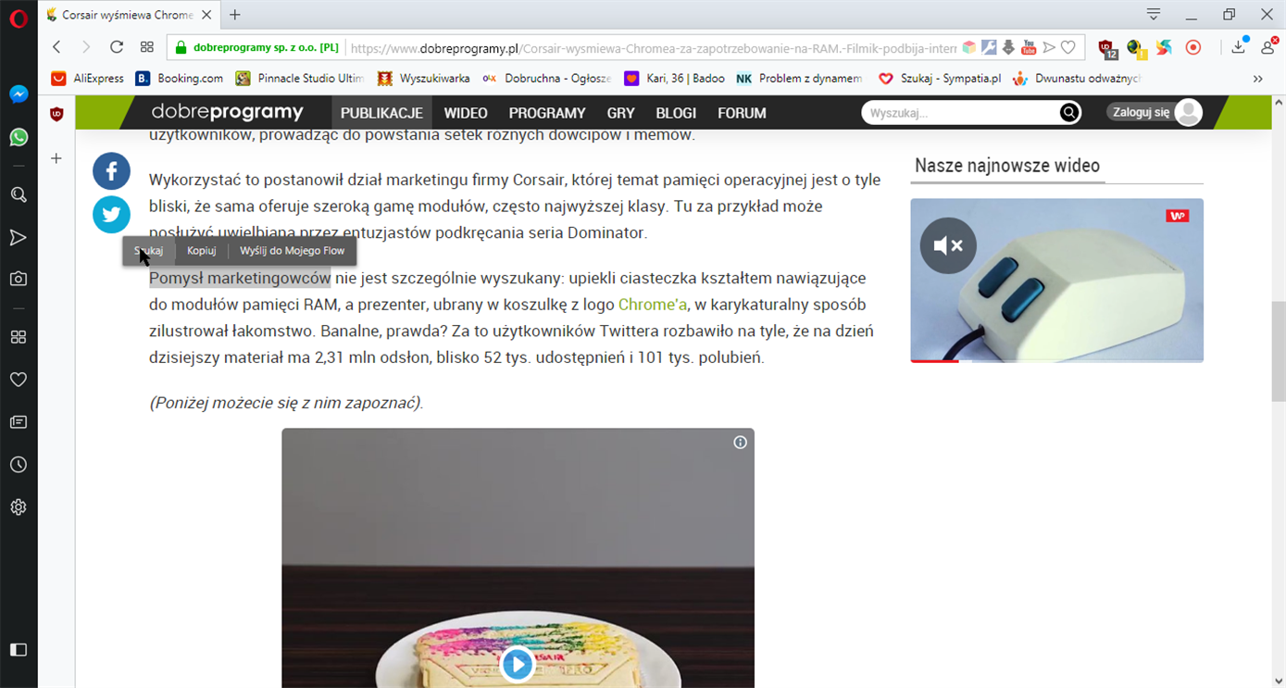Open Speed Dial from the sidebar
Image resolution: width=1286 pixels, height=688 pixels.
19,337
